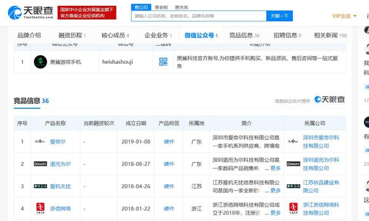This screenshot has width=369, height=221.
Task: Go to 竞品信息 section tab
Action: pos(244,35)
